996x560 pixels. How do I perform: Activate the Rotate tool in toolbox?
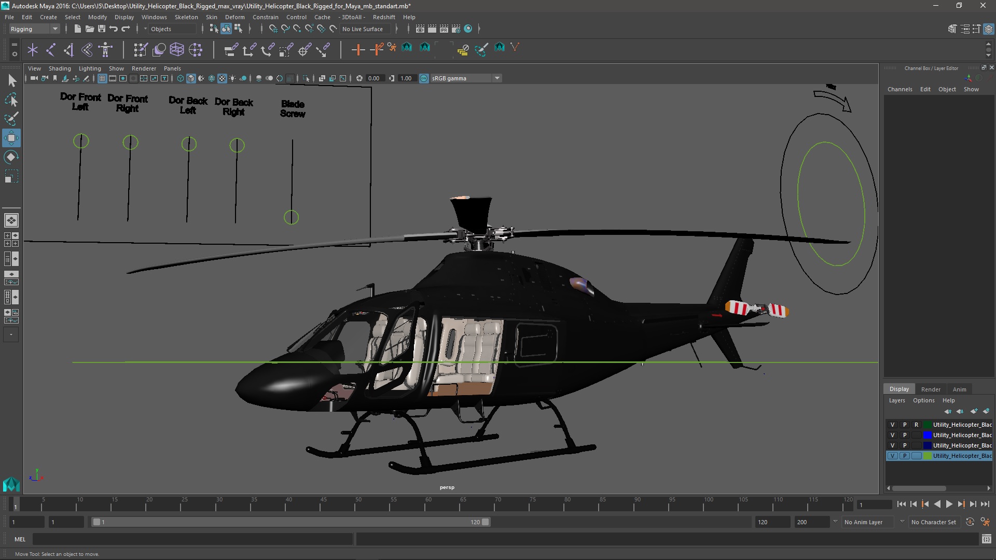[11, 157]
